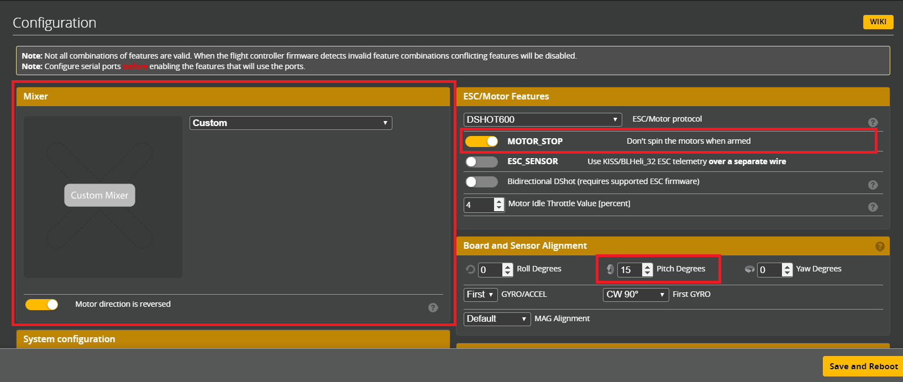Open the DSHOT600 ESC/Motor protocol dropdown
This screenshot has height=382, width=903.
pyautogui.click(x=543, y=119)
